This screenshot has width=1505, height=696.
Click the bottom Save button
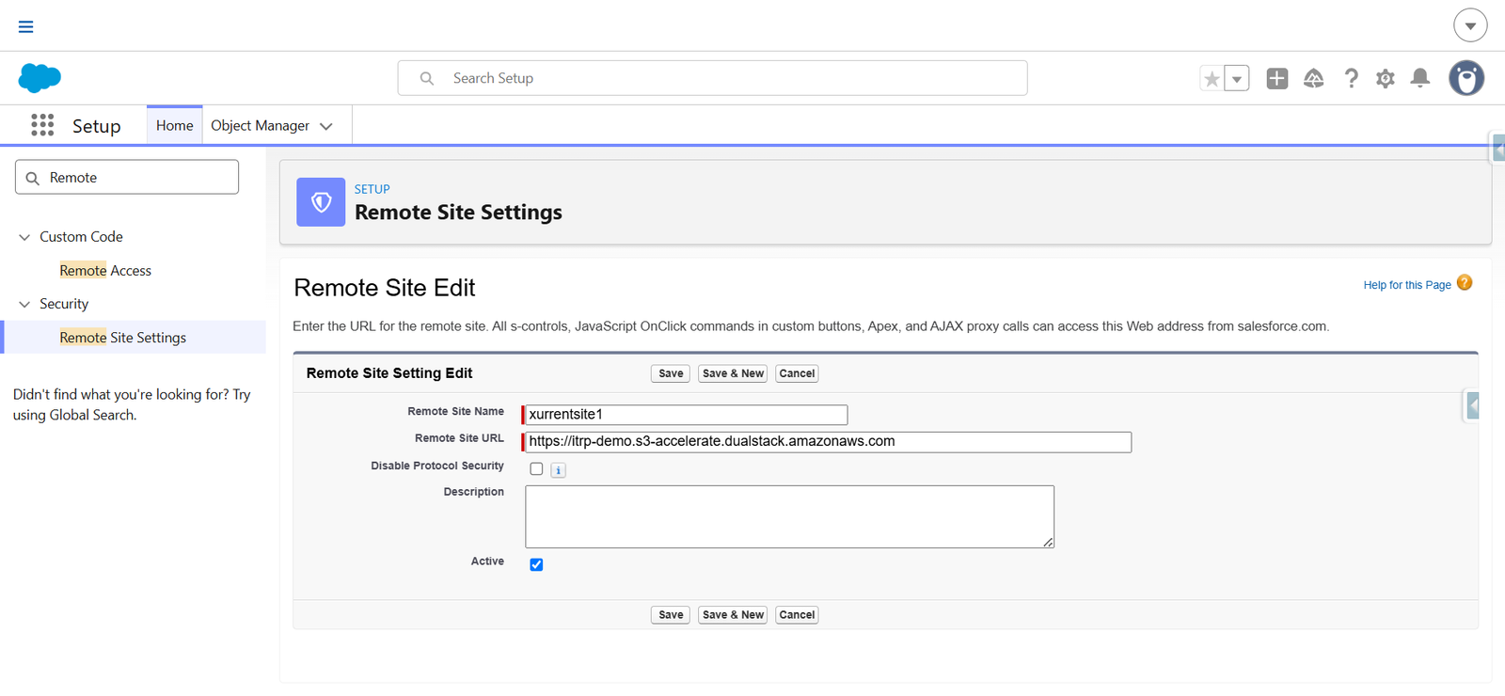click(671, 615)
